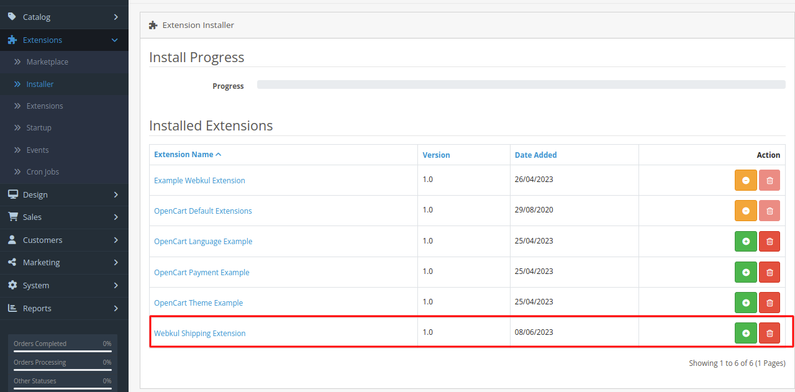Expand the Sales menu chevron

pyautogui.click(x=116, y=217)
